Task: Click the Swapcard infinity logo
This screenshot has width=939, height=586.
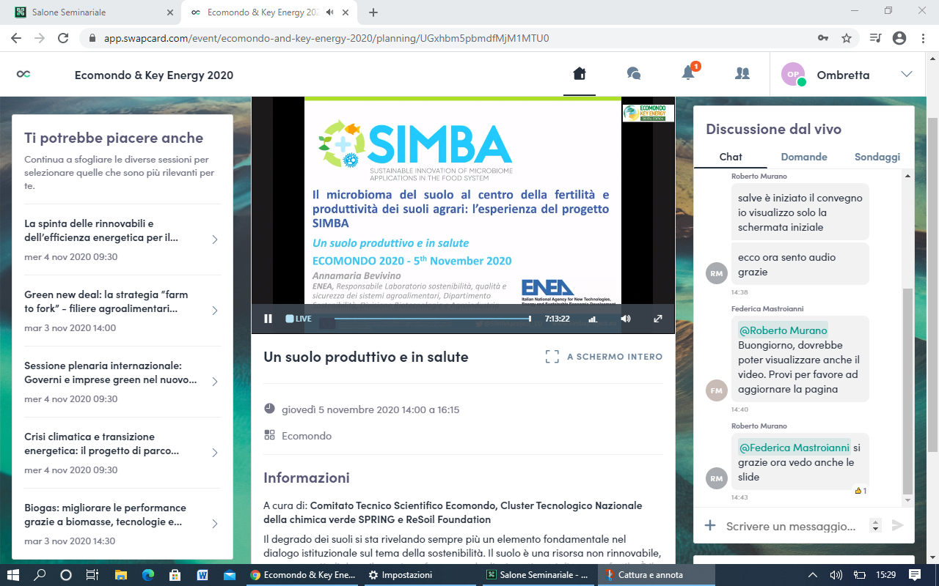Action: 23,74
